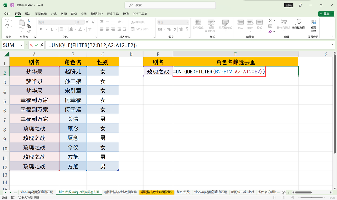
Task: Decrease font size with smaller A icon
Action: point(93,22)
